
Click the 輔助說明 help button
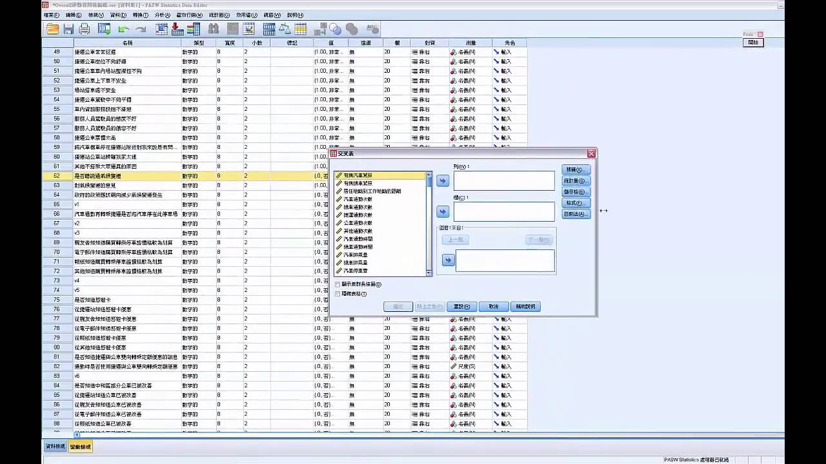(x=525, y=307)
